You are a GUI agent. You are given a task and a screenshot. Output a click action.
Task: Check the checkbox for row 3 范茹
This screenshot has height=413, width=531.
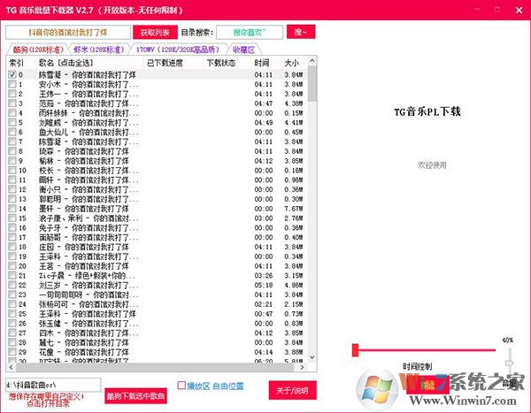point(12,103)
